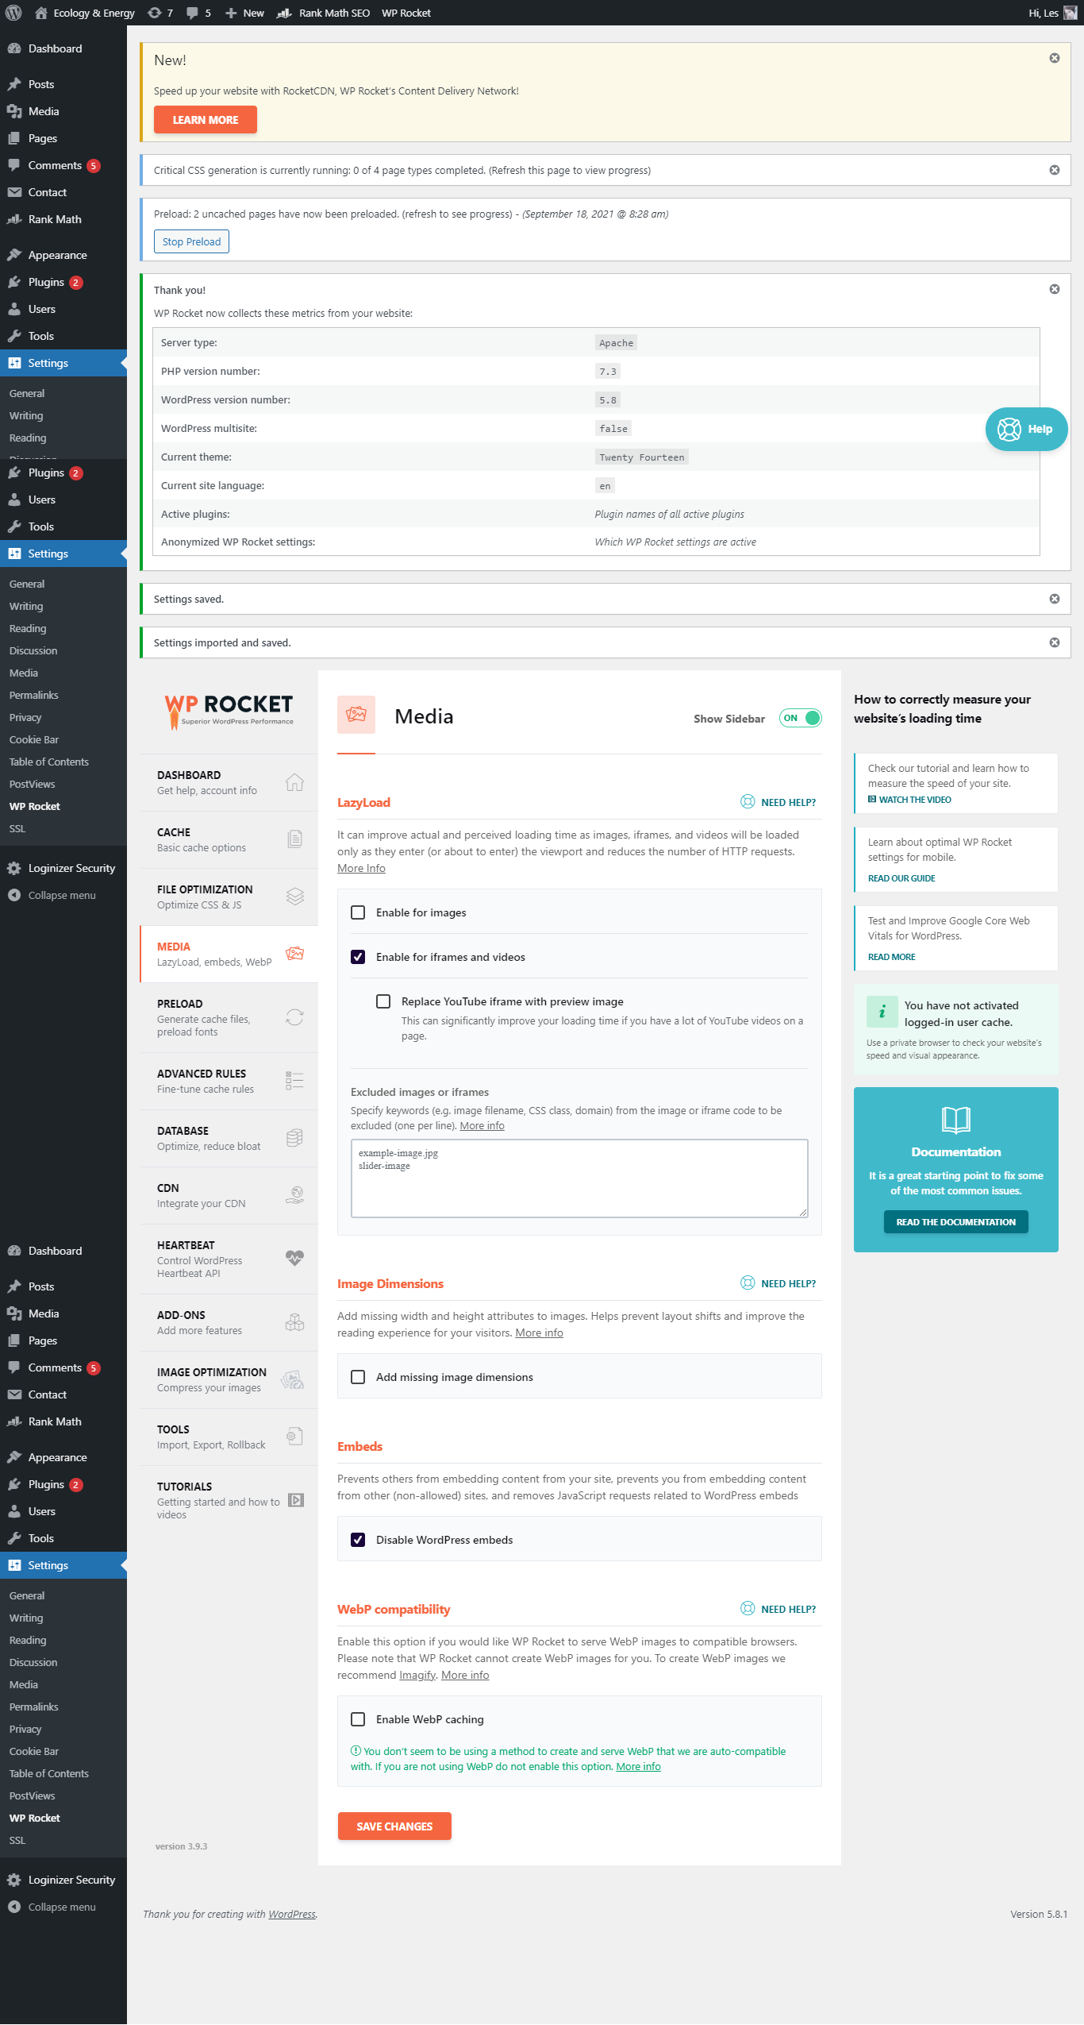Click the home icon of WP Rocket Dashboard
Image resolution: width=1084 pixels, height=2025 pixels.
[x=294, y=782]
